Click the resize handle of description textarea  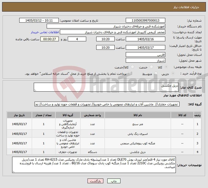coord(35,90)
